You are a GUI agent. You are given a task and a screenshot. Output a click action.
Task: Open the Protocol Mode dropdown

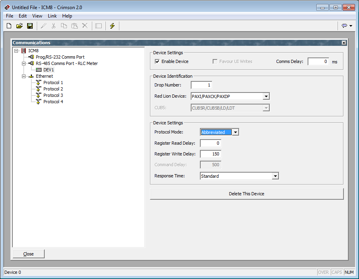(x=235, y=132)
